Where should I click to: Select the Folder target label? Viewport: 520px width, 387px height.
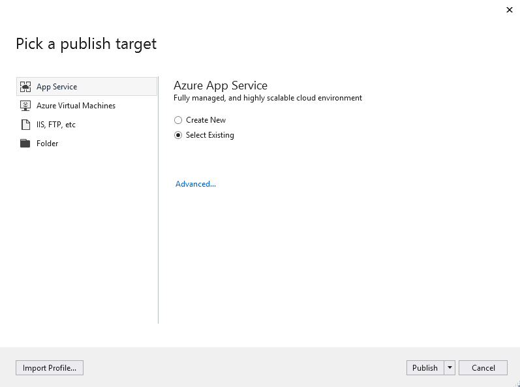48,144
